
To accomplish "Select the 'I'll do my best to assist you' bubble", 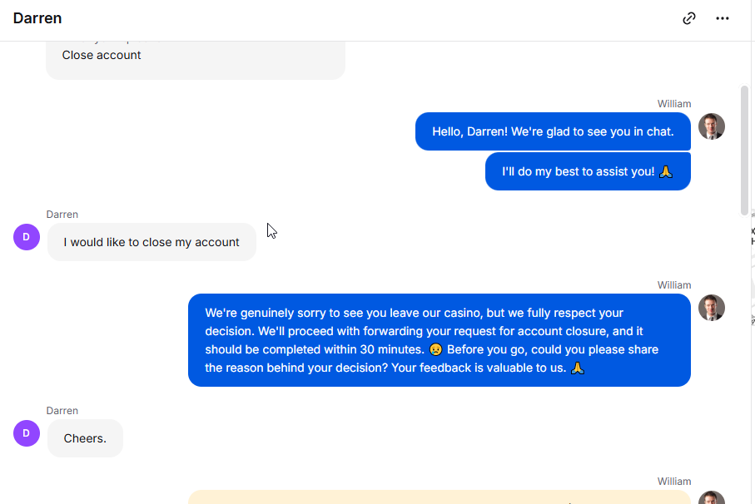I will (x=588, y=171).
